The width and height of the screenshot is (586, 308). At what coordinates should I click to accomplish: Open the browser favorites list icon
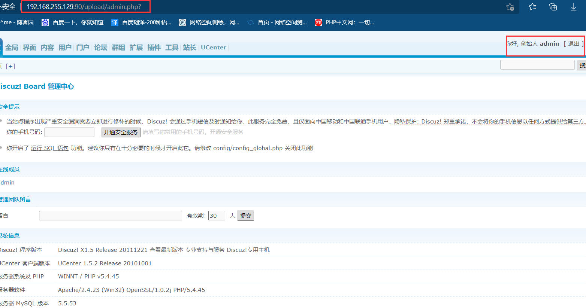coord(532,7)
